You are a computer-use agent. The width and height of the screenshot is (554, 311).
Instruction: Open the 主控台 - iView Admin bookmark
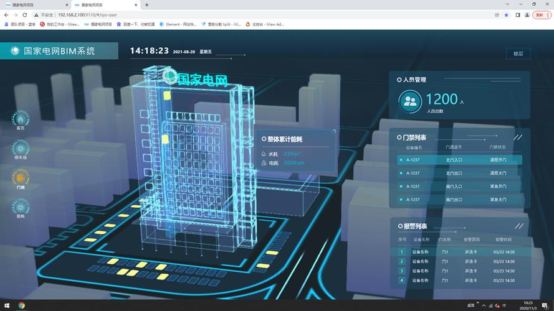[x=264, y=24]
